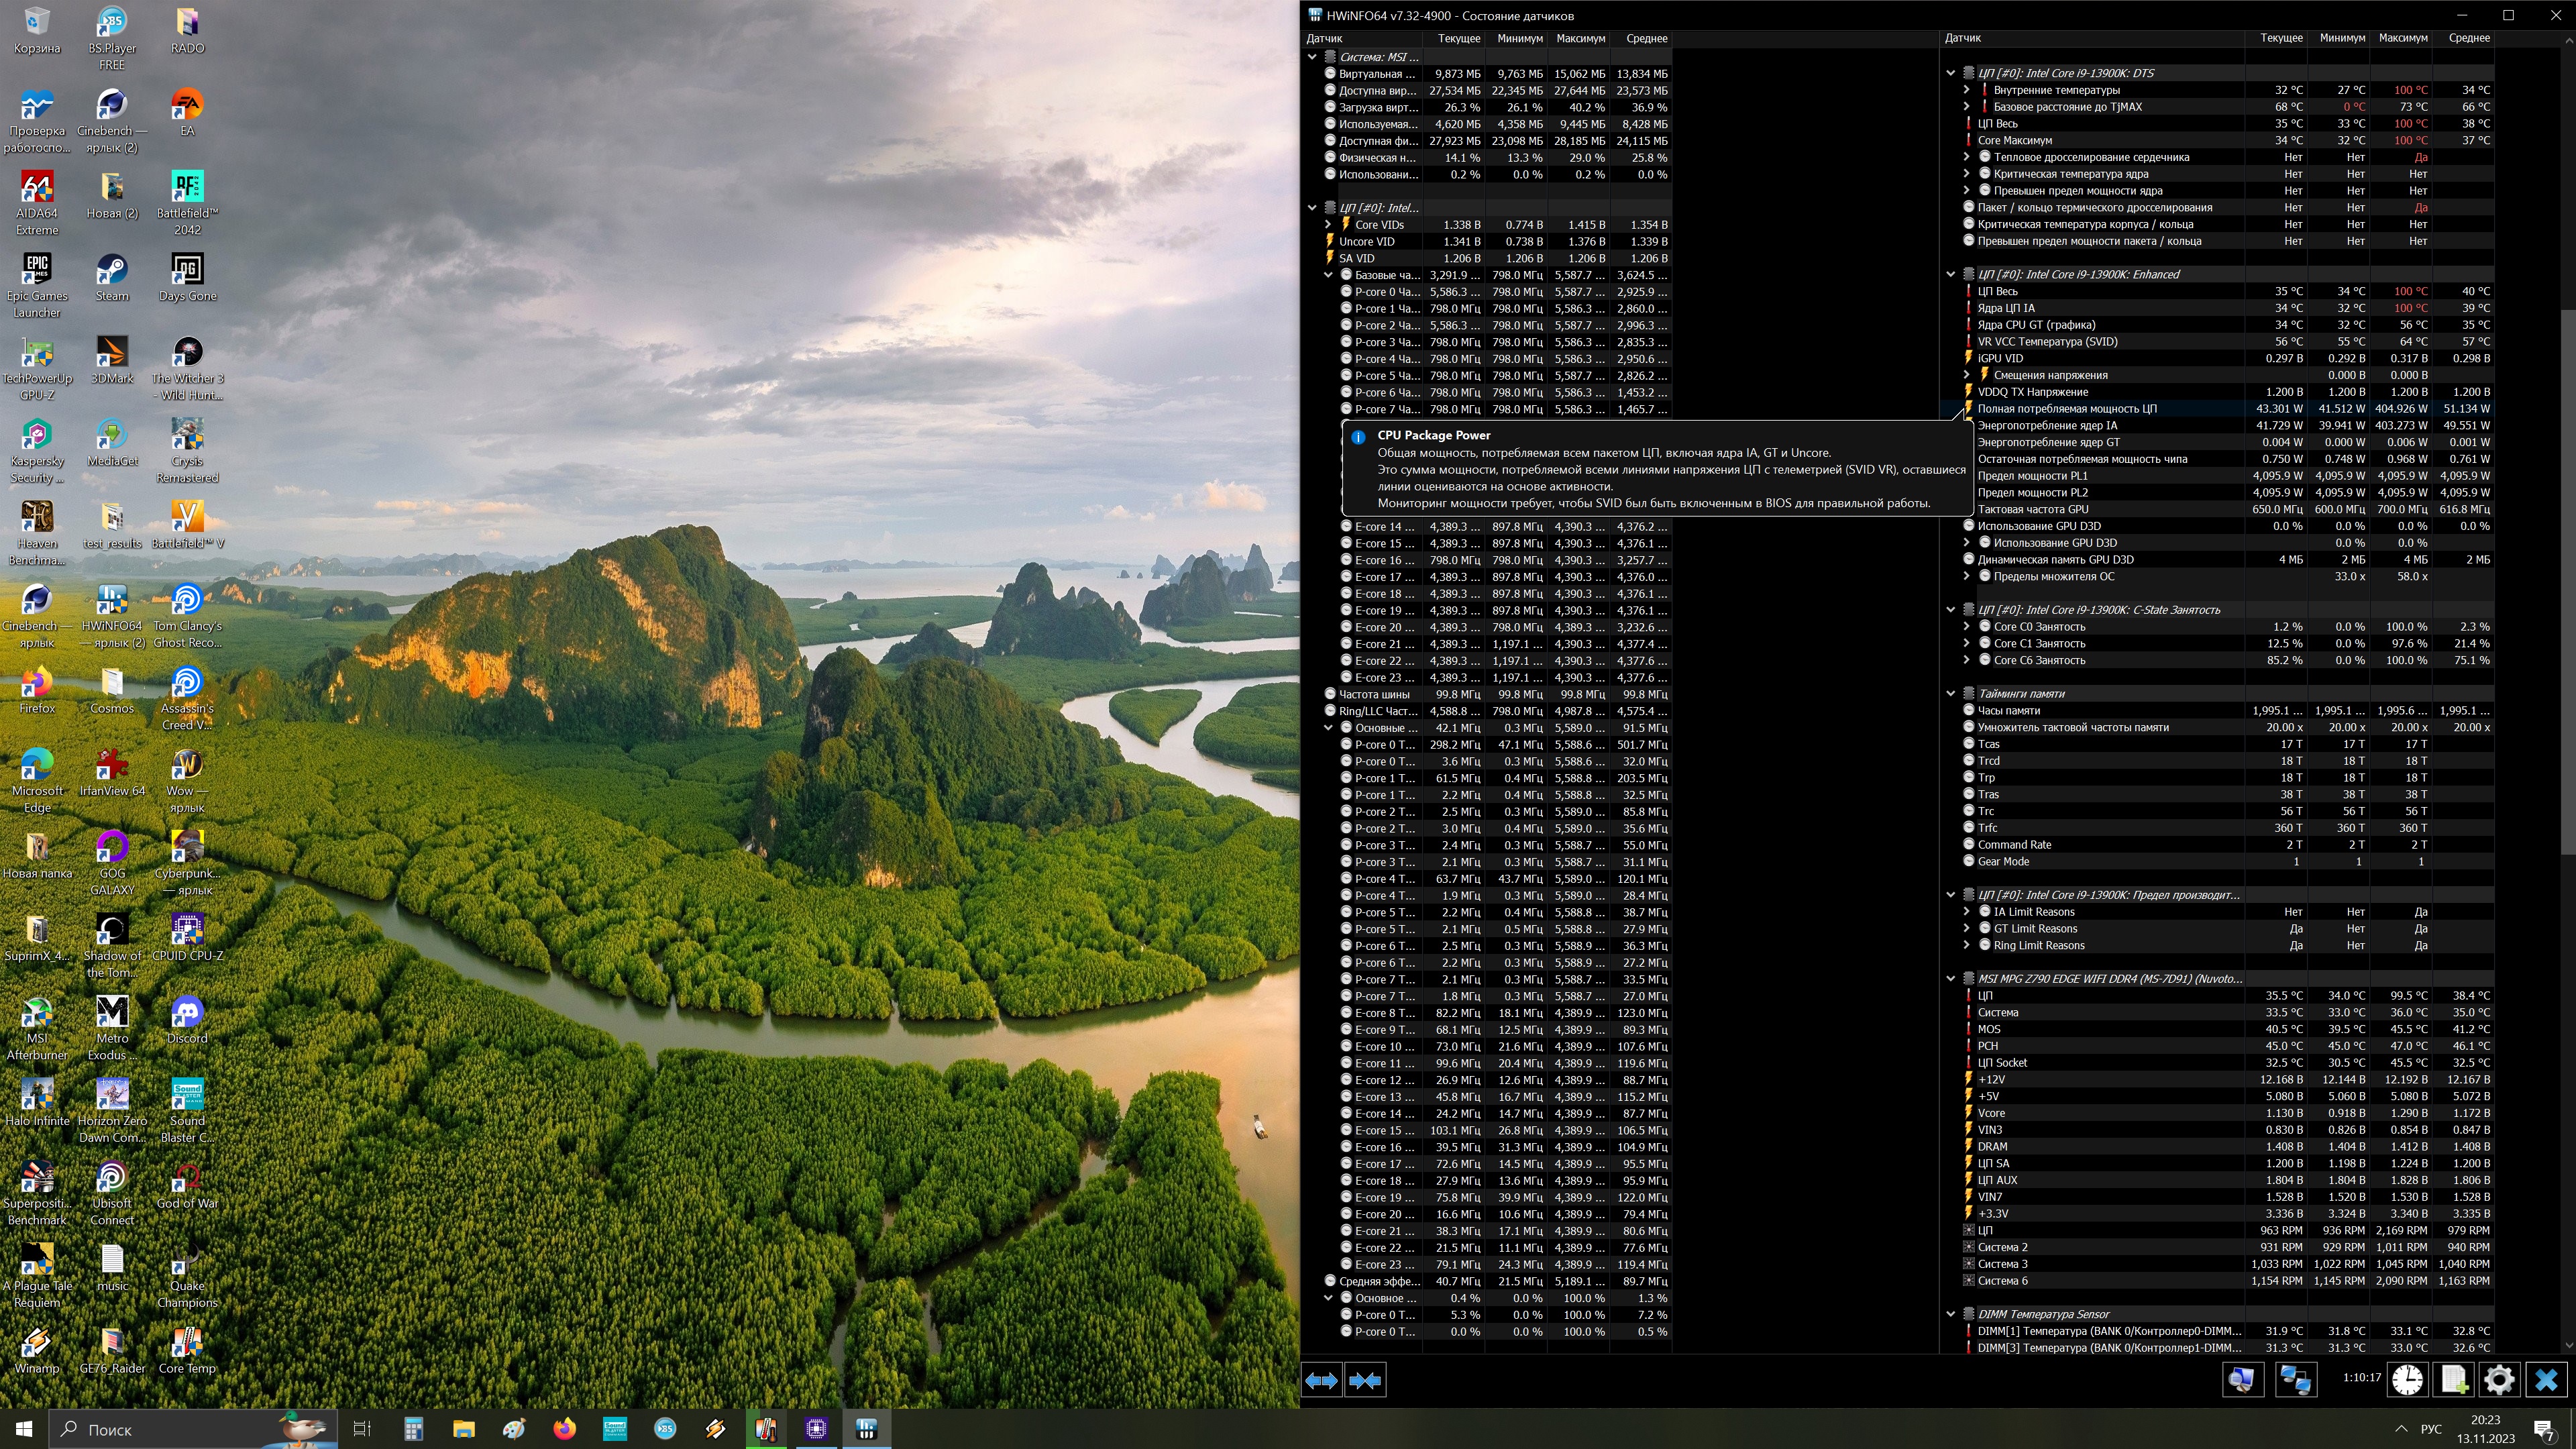Click the monitor with magnifier icon
This screenshot has height=1449, width=2576.
[2243, 1380]
